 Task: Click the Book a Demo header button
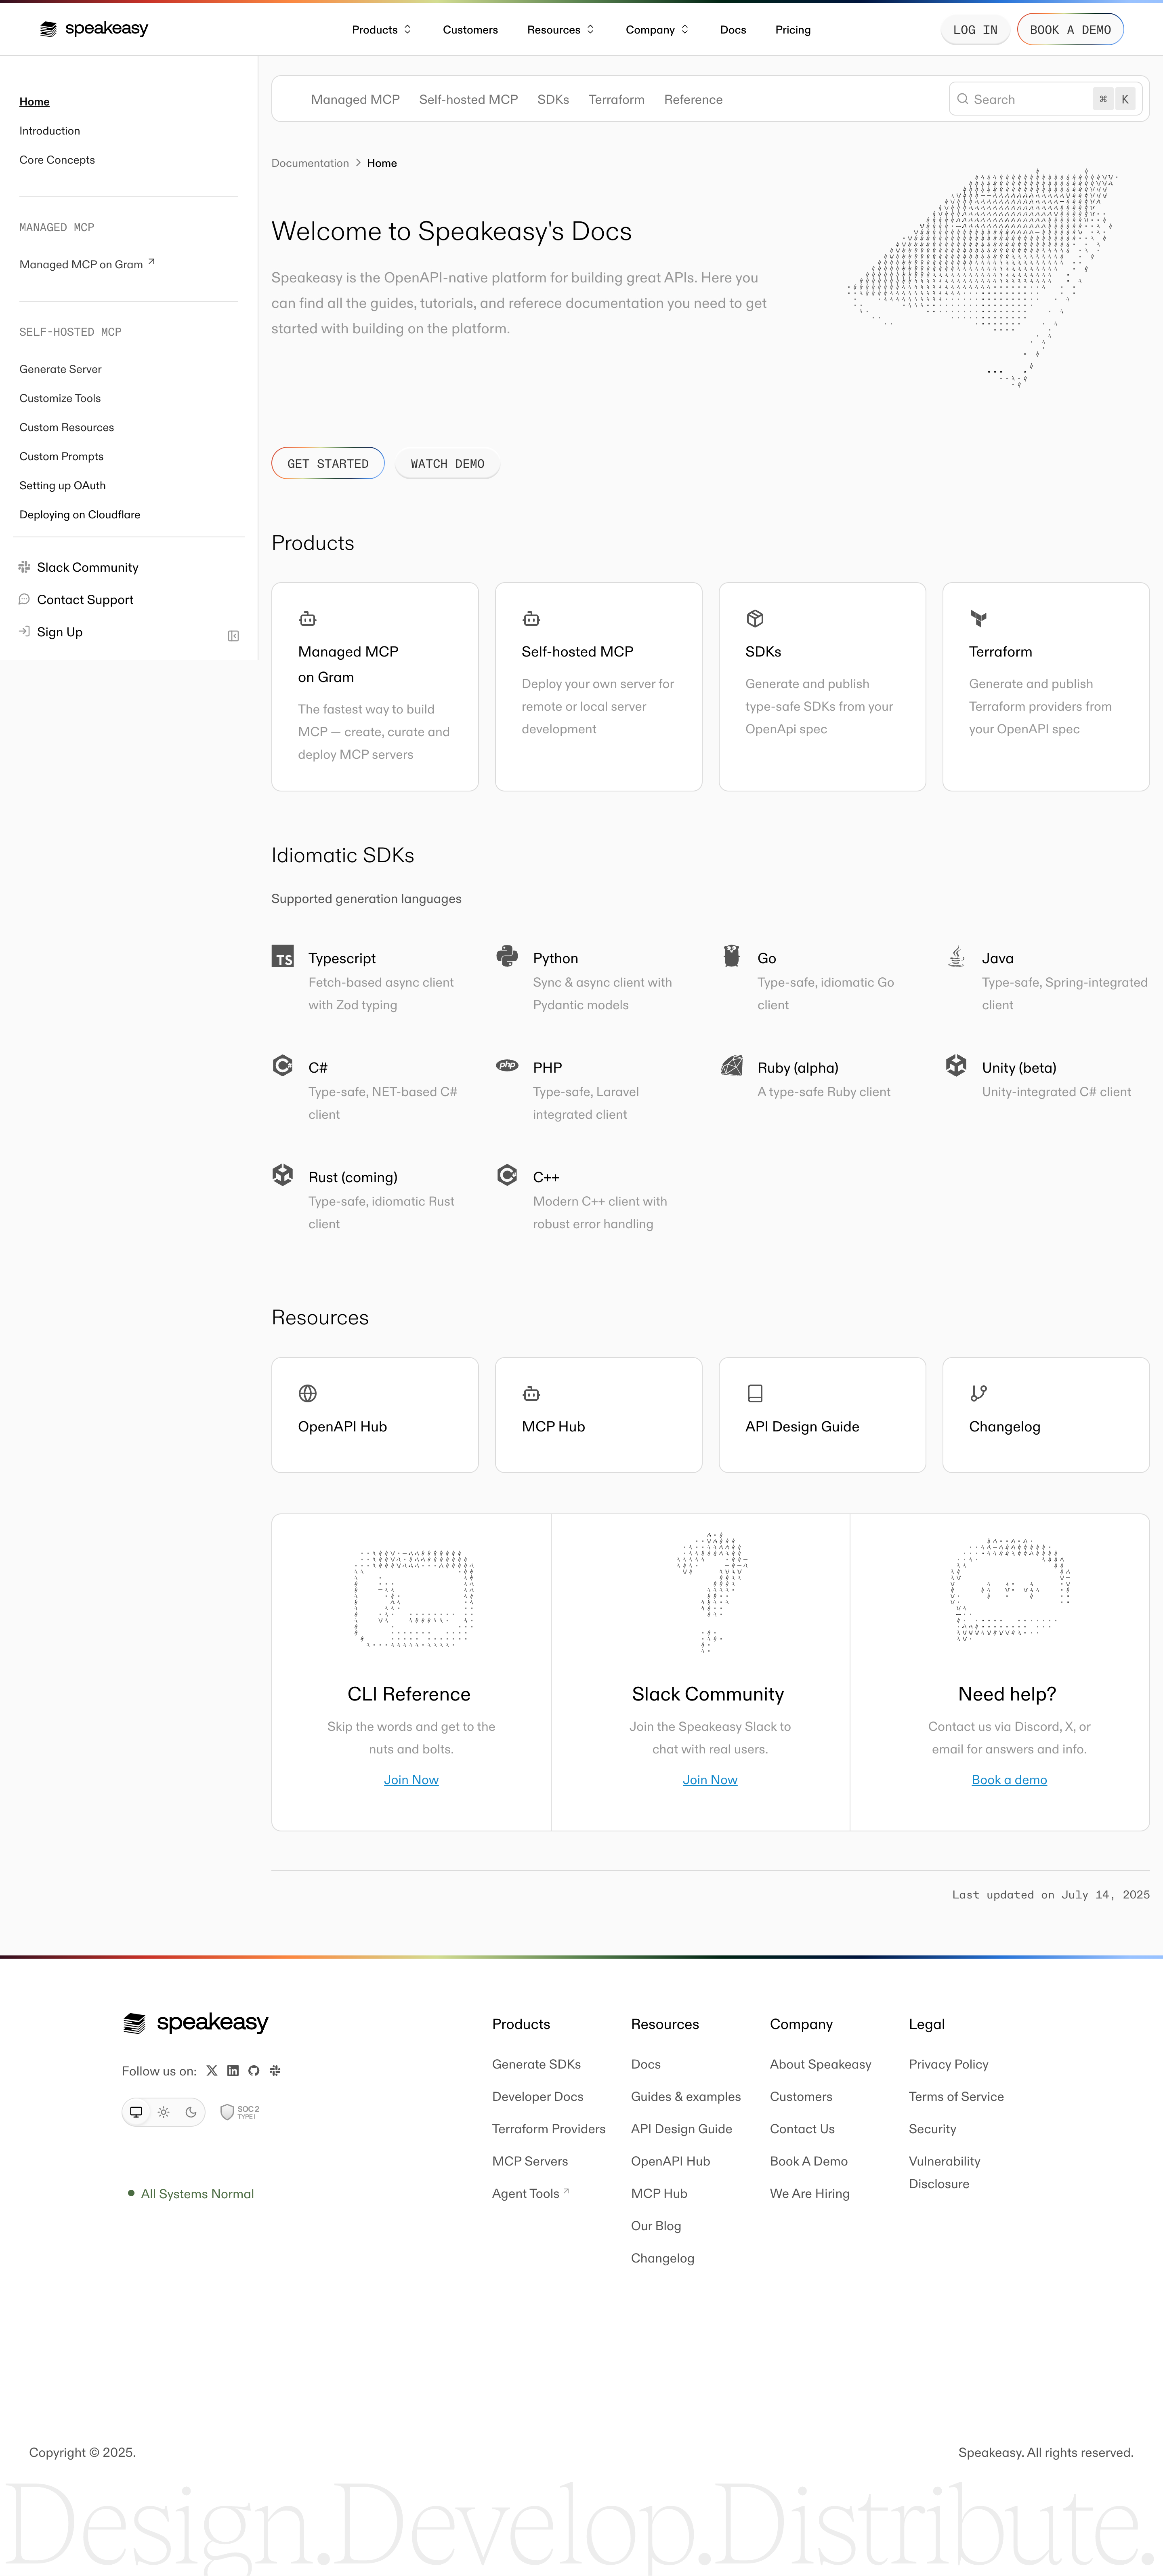pos(1070,30)
